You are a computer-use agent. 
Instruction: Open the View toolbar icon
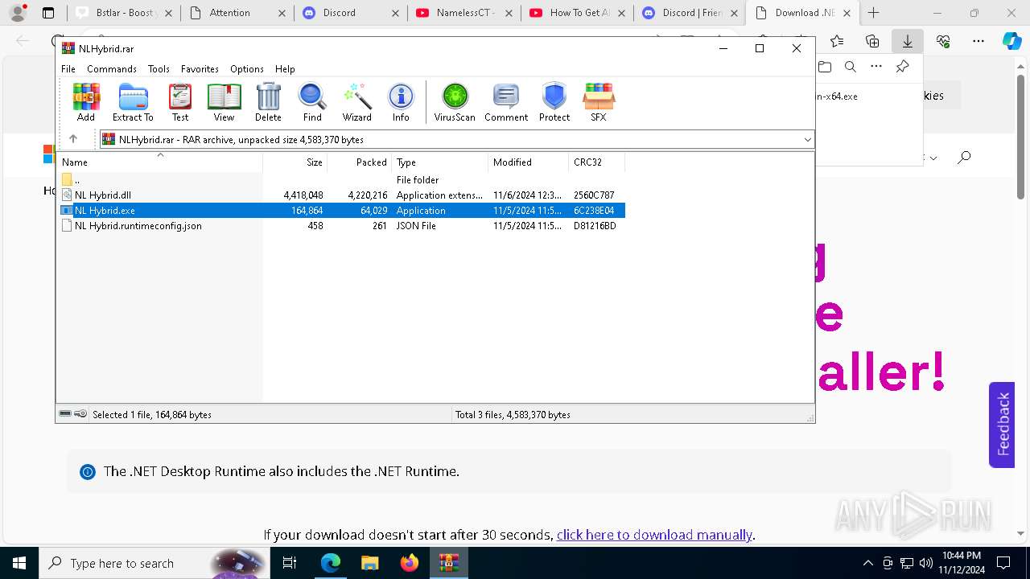click(x=224, y=102)
